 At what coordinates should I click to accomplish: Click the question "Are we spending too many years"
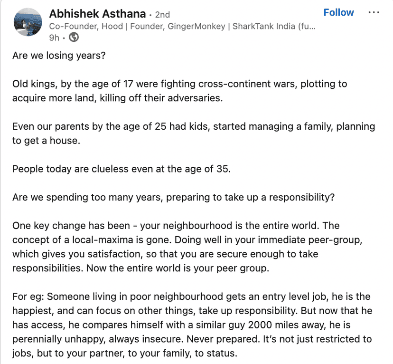tap(173, 197)
